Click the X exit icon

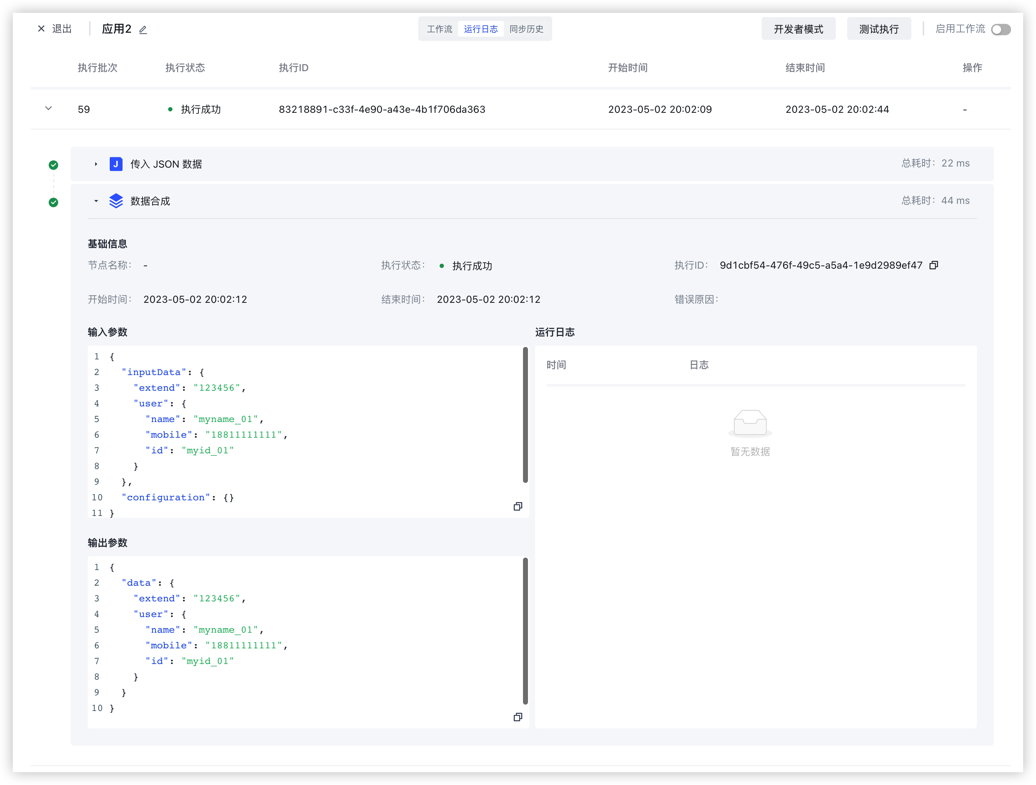click(41, 29)
